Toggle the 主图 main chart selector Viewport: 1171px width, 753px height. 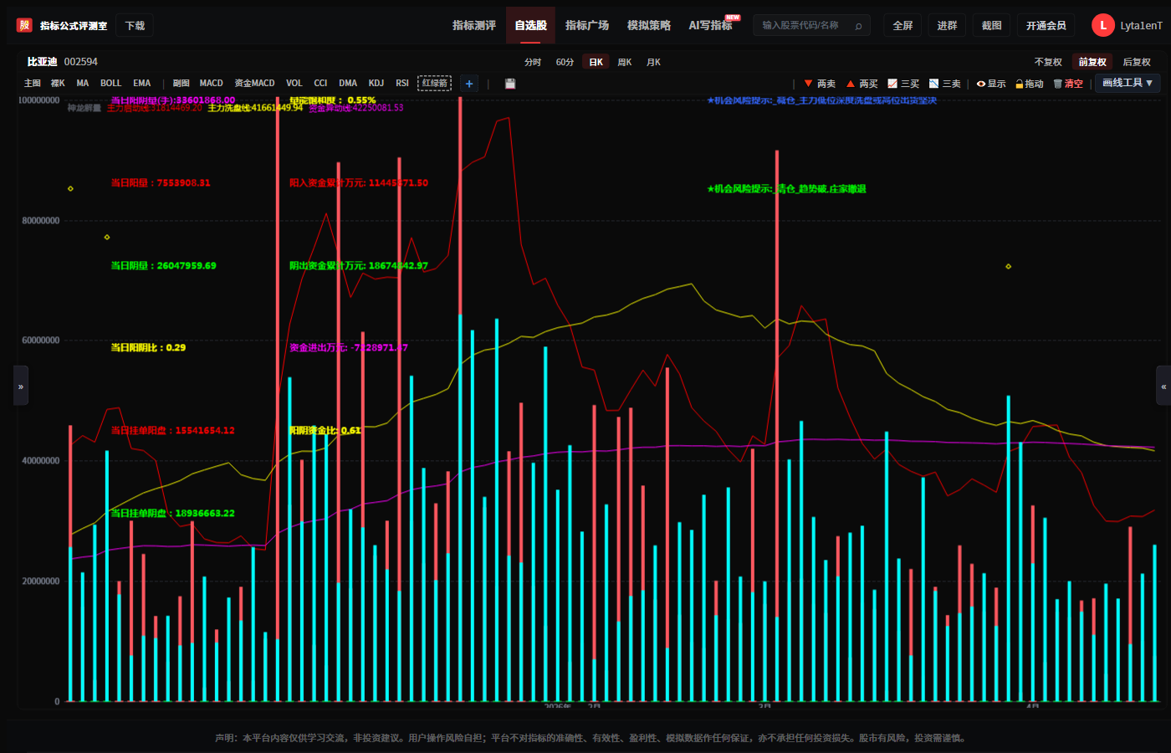pyautogui.click(x=33, y=84)
